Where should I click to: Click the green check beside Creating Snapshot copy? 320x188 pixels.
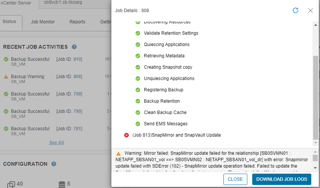coord(138,67)
